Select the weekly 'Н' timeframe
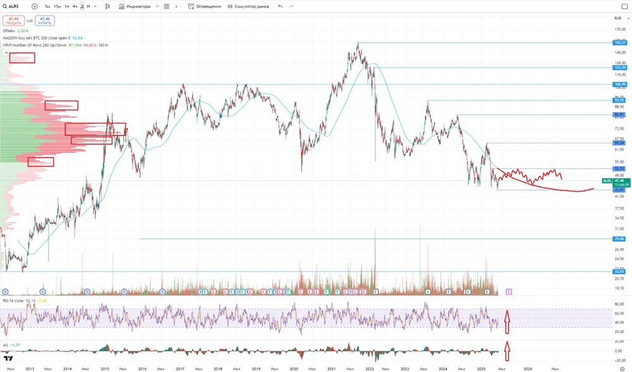The image size is (632, 372). point(88,6)
